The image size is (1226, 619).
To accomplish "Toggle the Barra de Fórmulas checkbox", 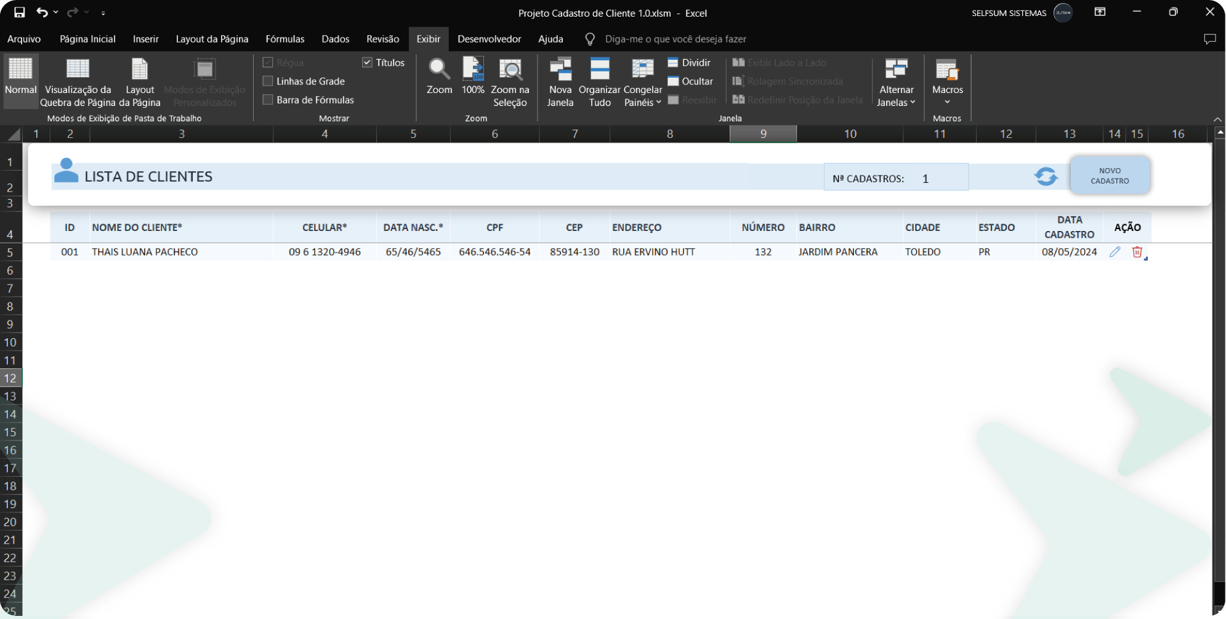I will (268, 99).
